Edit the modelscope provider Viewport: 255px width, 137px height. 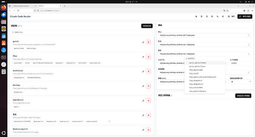click(143, 72)
